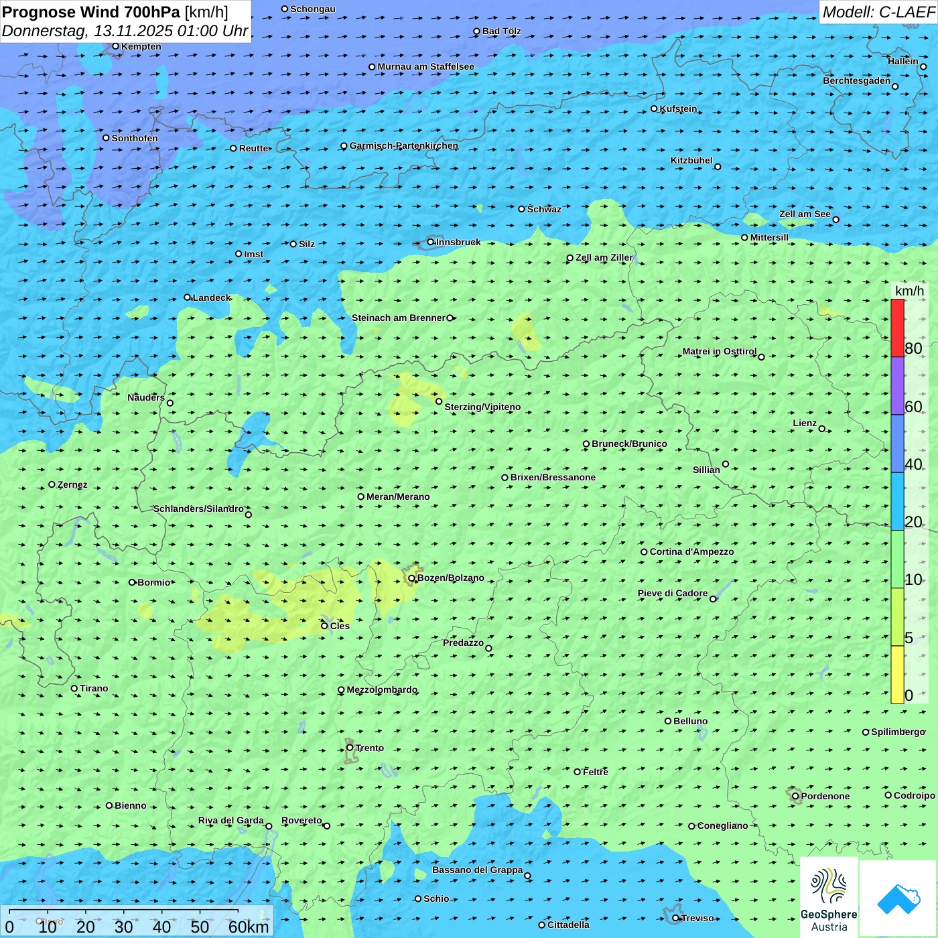Select the Meran/Merano place label
This screenshot has width=938, height=938.
click(398, 496)
